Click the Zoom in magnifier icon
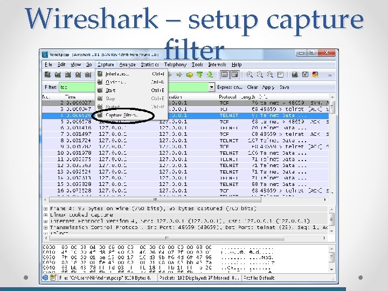 (250, 74)
